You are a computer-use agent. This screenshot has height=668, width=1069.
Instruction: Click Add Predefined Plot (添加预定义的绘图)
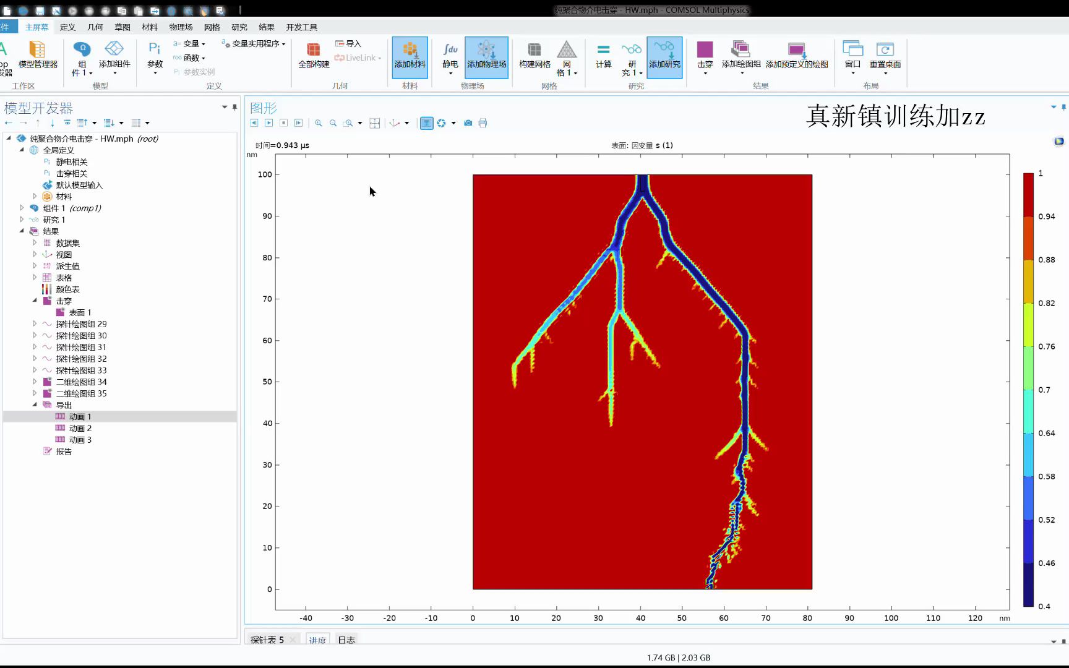pyautogui.click(x=797, y=54)
